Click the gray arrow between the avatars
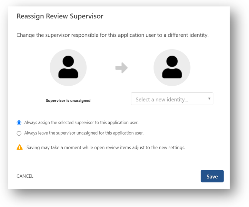The height and width of the screenshot is (207, 249). [122, 68]
